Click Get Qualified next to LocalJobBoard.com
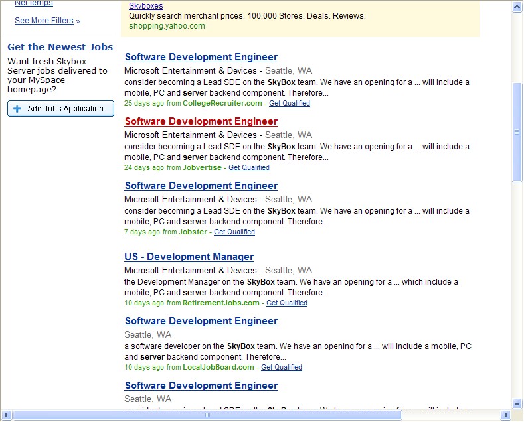 pyautogui.click(x=282, y=367)
